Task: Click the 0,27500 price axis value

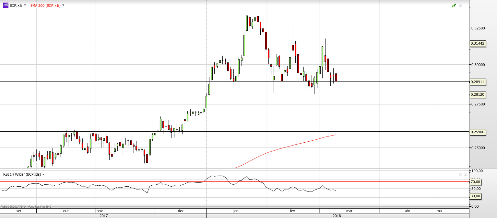Action: tap(478, 104)
